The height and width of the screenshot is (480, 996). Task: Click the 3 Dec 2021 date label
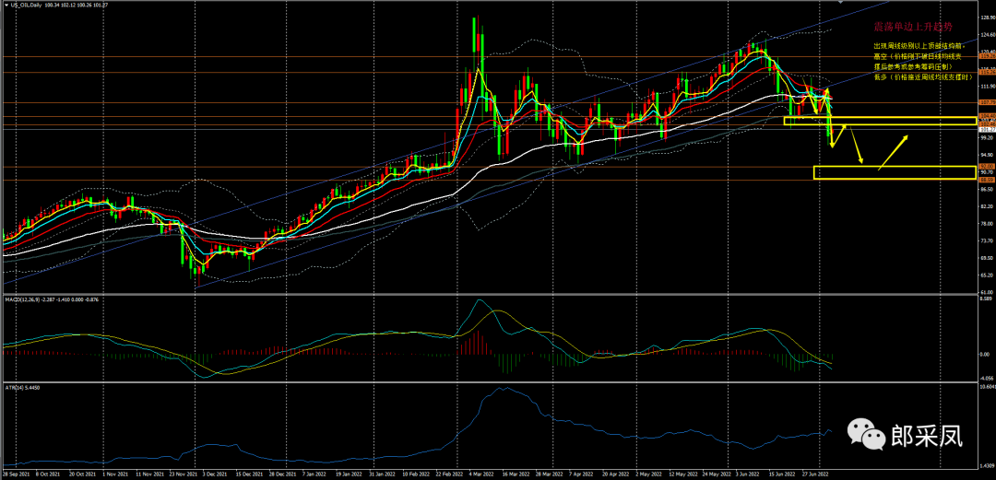(x=215, y=473)
